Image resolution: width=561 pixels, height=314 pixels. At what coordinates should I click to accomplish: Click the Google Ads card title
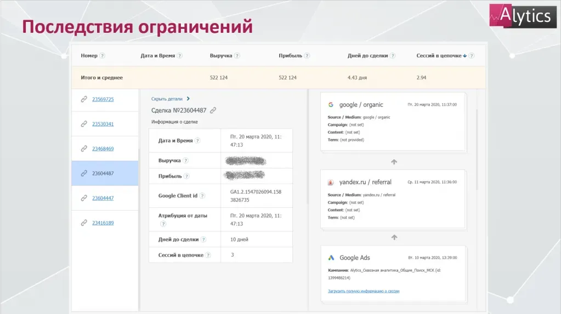pyautogui.click(x=355, y=258)
